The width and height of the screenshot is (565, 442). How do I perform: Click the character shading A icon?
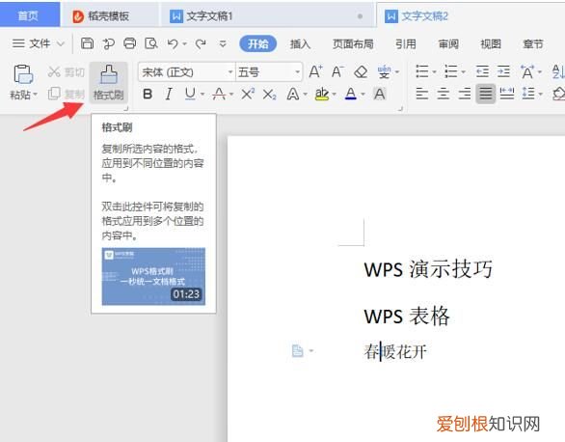pyautogui.click(x=379, y=95)
